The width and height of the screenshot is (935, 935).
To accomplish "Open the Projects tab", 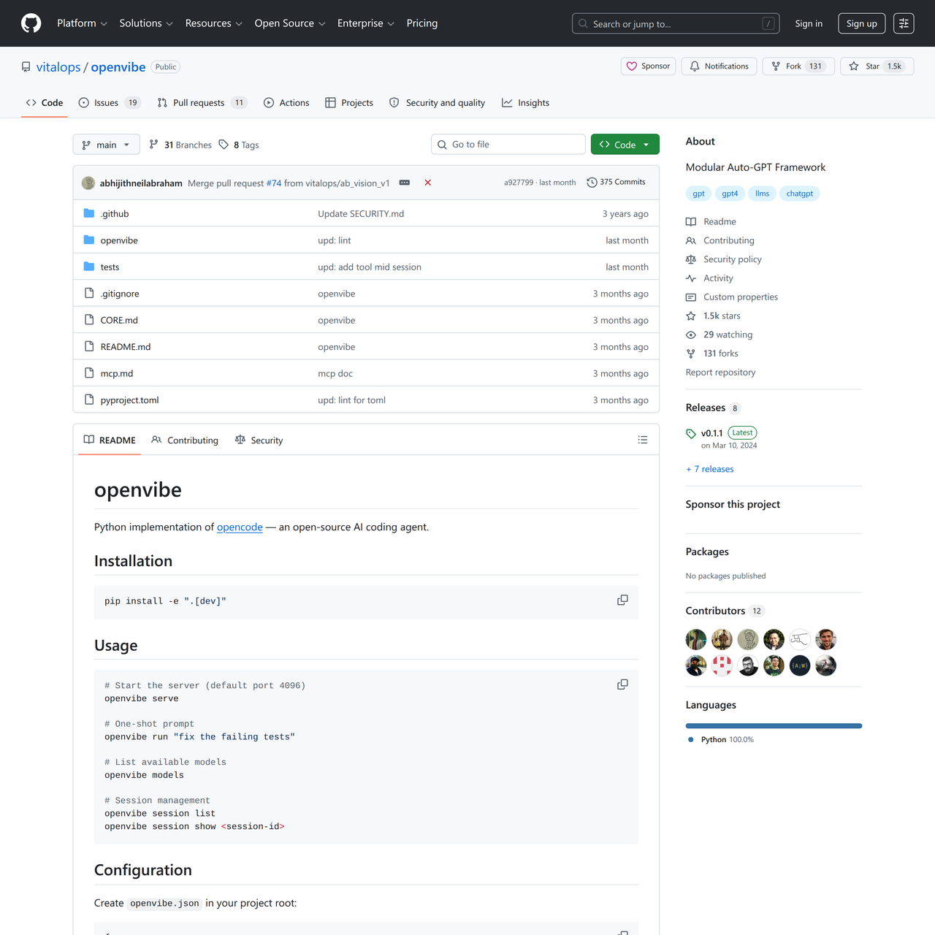I will (x=349, y=103).
